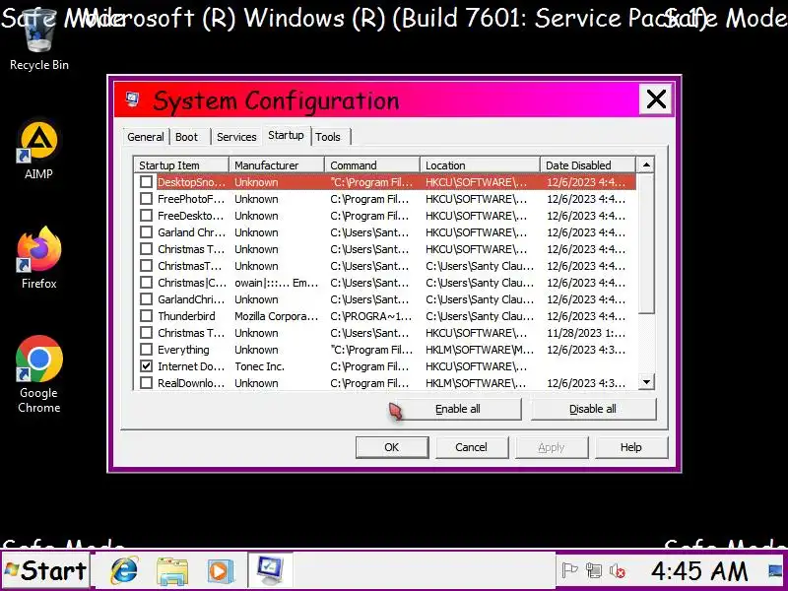Click the Show desktop icon beside clock
Image resolution: width=788 pixels, height=591 pixels.
click(x=775, y=571)
